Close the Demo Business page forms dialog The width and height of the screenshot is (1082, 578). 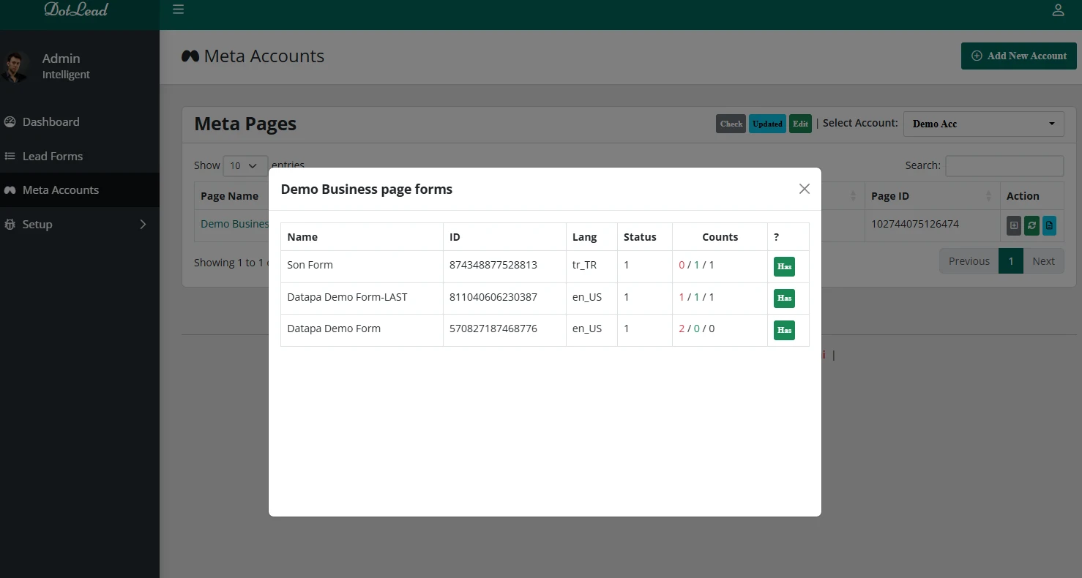(x=804, y=189)
